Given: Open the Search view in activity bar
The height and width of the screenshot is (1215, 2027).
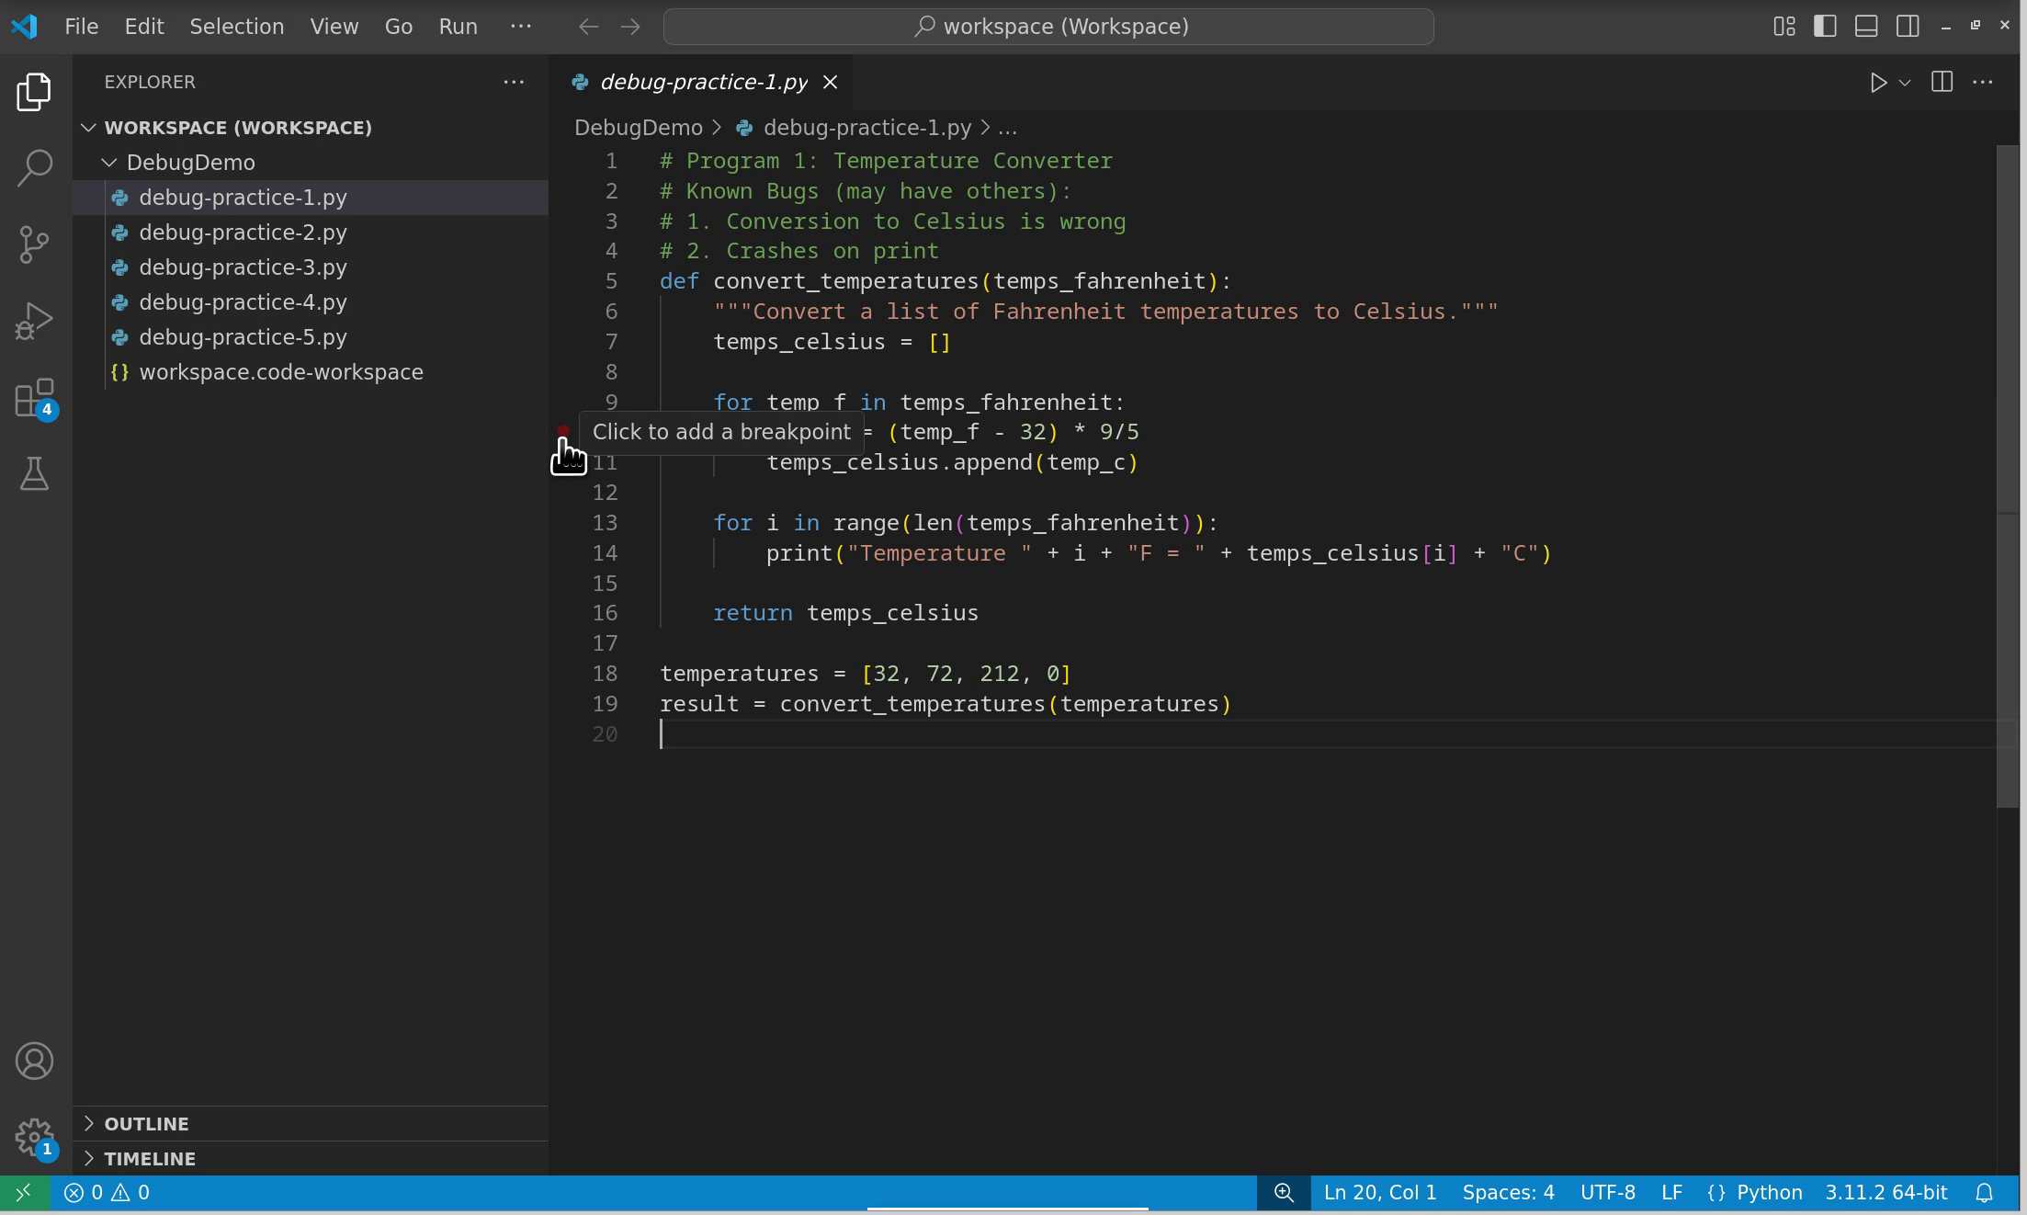Looking at the screenshot, I should click(x=35, y=168).
